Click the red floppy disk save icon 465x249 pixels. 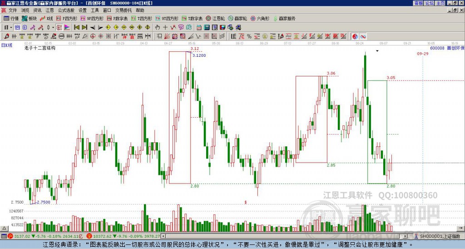tap(223, 27)
